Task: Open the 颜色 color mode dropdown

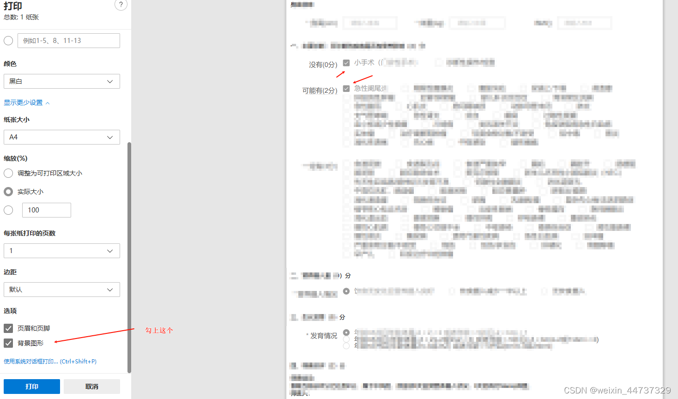Action: pyautogui.click(x=61, y=81)
